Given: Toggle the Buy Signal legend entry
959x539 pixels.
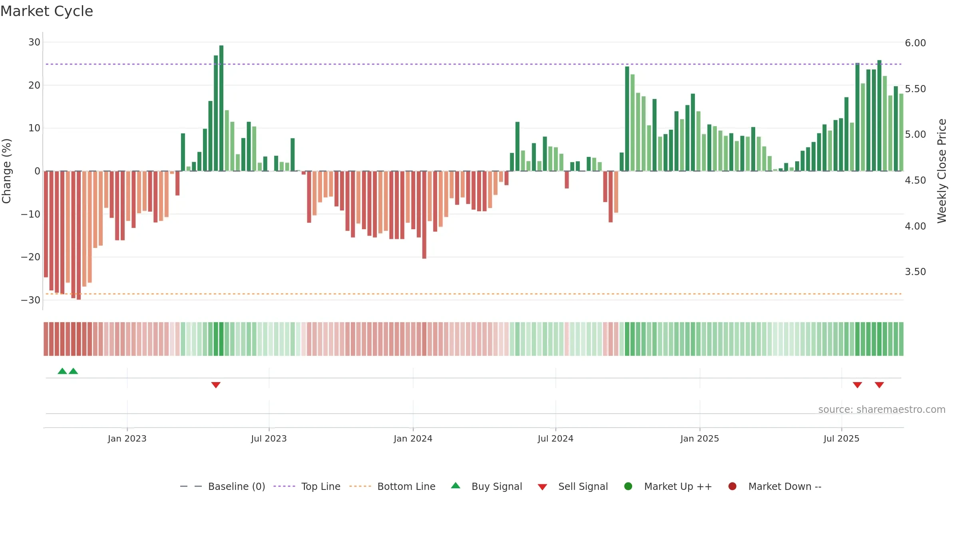Looking at the screenshot, I should pyautogui.click(x=486, y=486).
